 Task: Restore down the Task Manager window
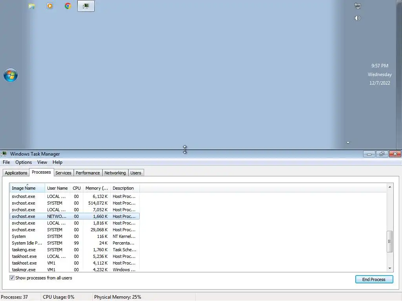click(382, 154)
